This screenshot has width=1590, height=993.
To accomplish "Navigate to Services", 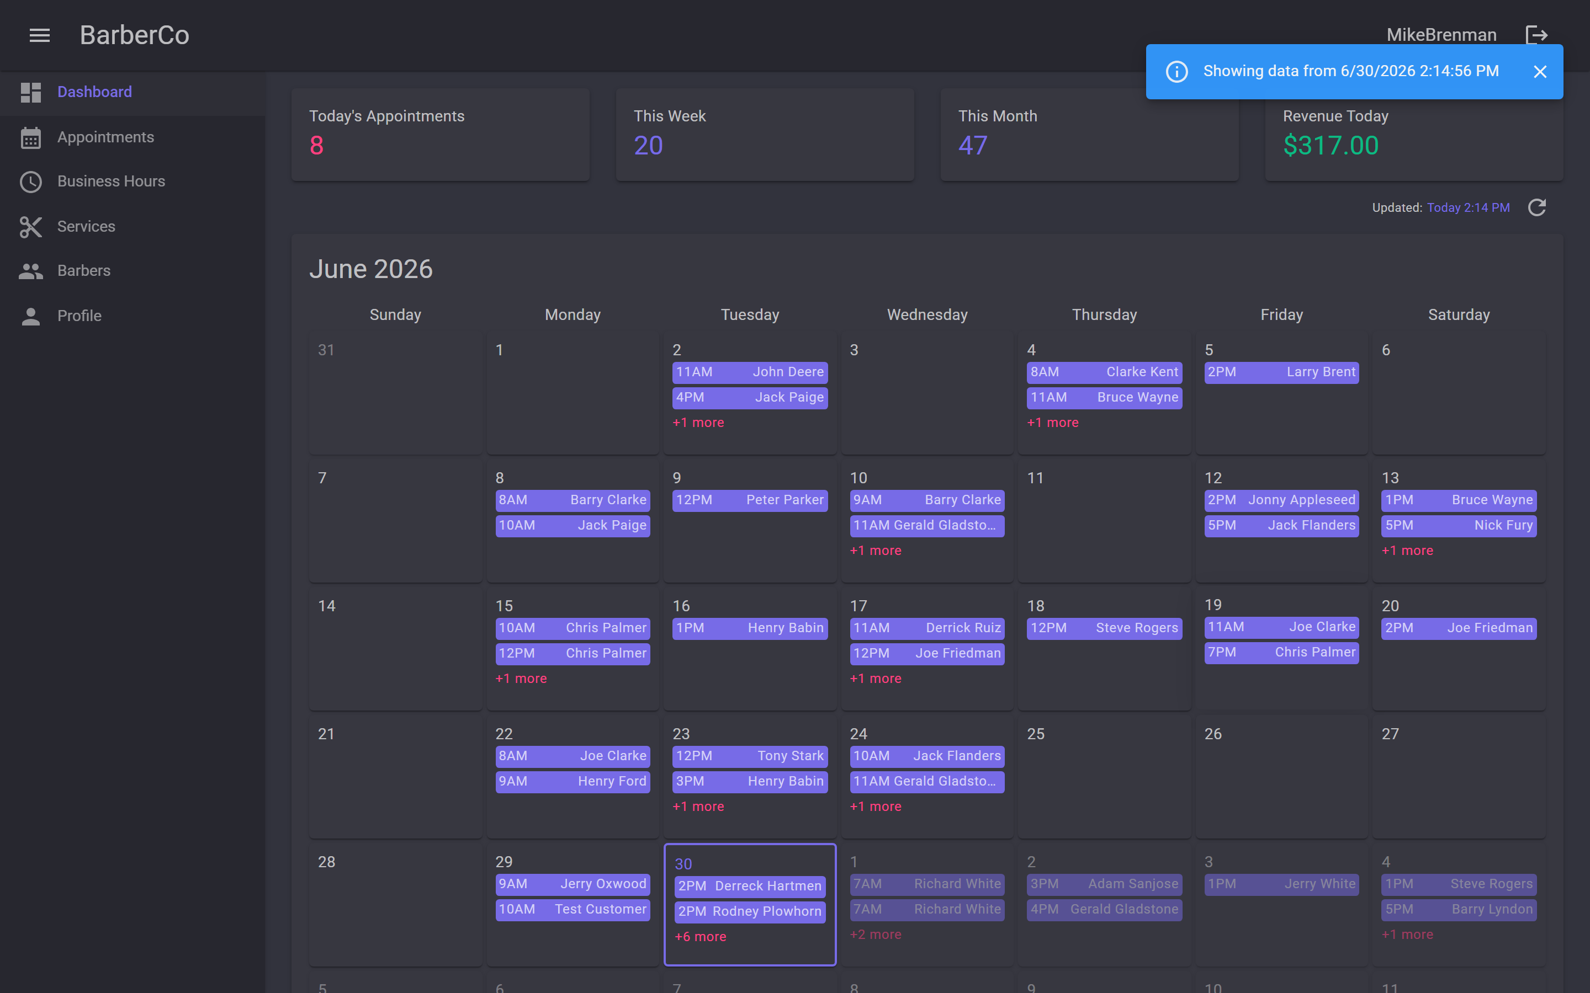I will point(132,227).
